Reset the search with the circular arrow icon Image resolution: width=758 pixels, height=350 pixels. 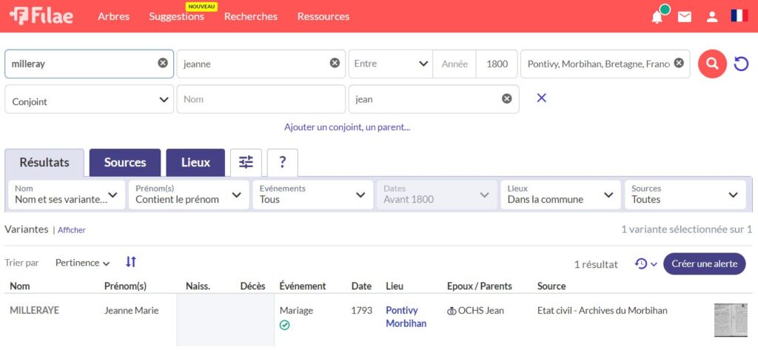coord(741,64)
